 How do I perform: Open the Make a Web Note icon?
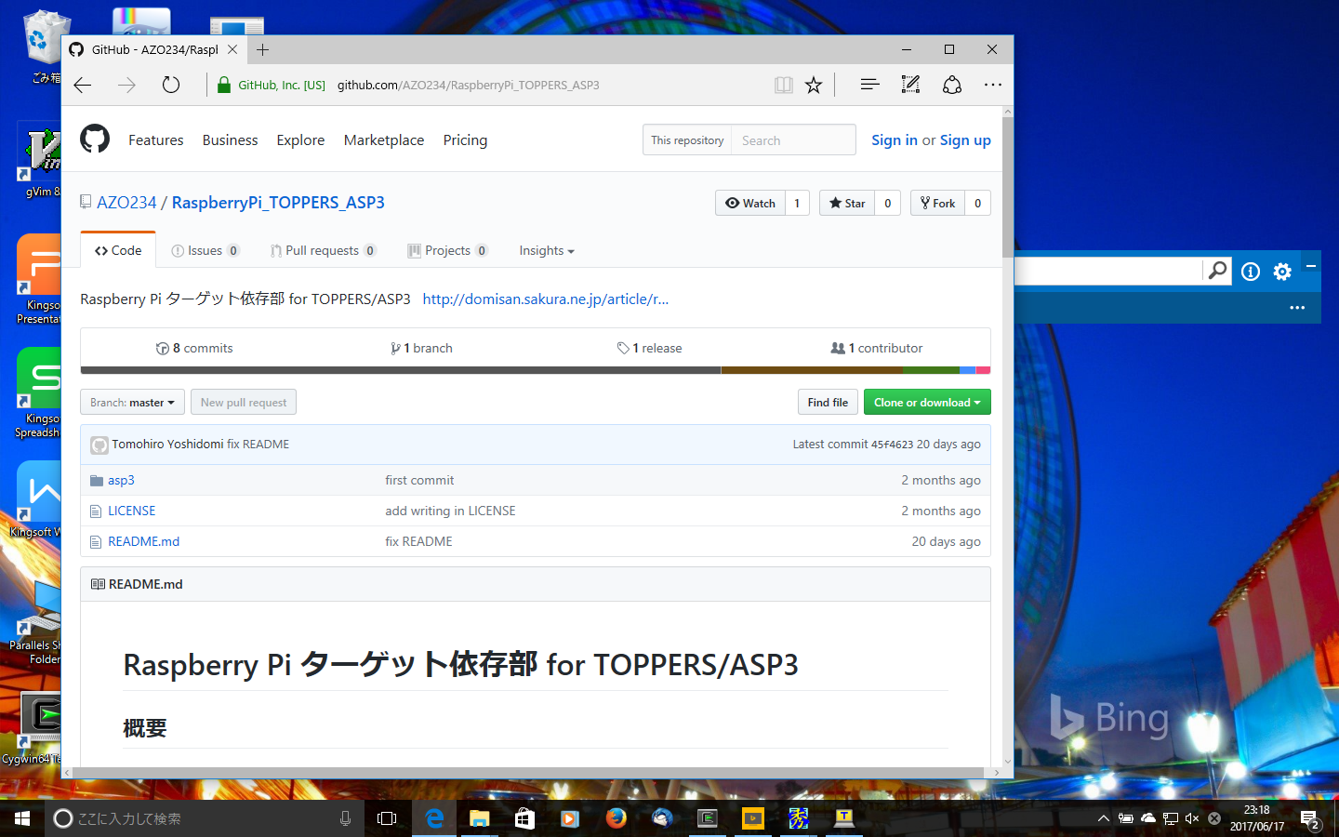pos(911,85)
